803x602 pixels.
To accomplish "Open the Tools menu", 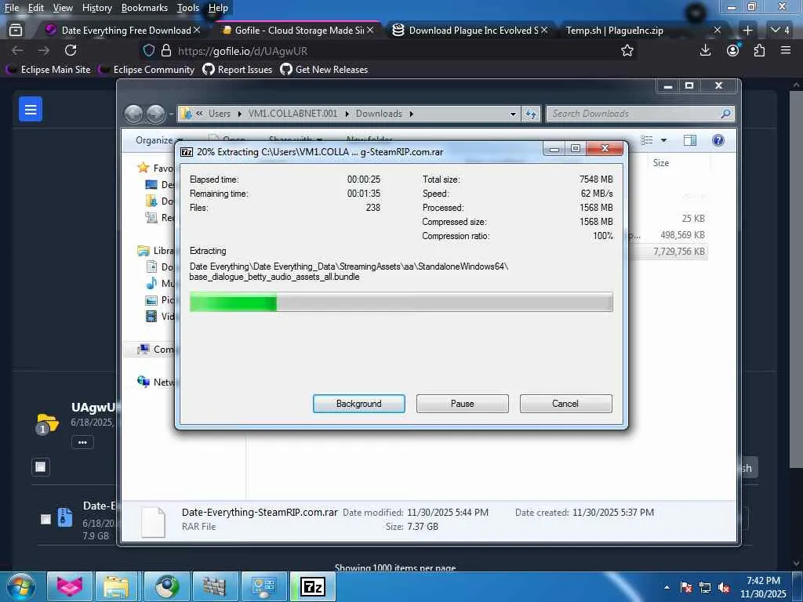I will pos(188,8).
